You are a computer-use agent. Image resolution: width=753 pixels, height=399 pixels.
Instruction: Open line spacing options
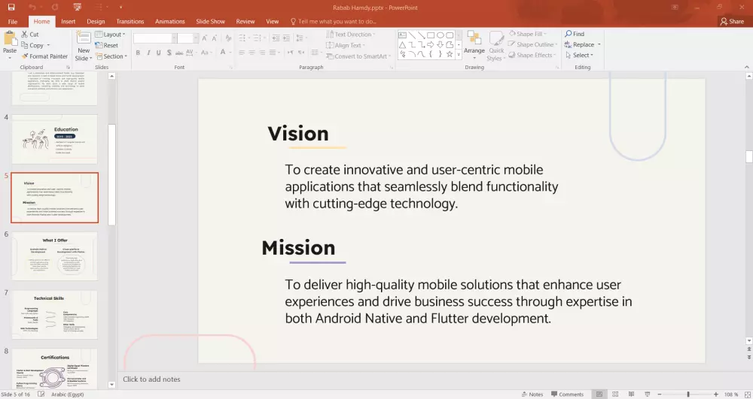coord(300,38)
